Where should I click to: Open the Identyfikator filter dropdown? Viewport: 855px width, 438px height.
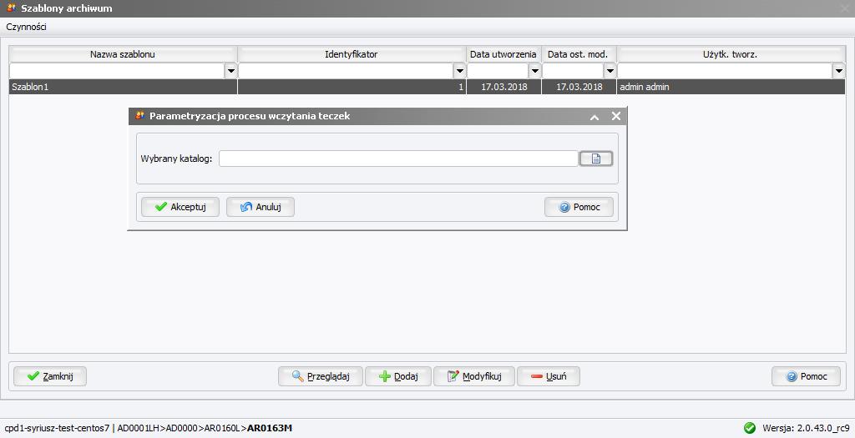point(460,71)
